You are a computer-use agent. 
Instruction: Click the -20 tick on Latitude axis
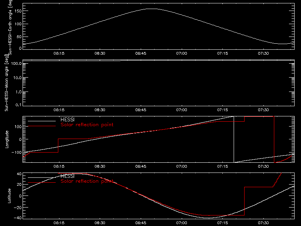tap(18, 208)
